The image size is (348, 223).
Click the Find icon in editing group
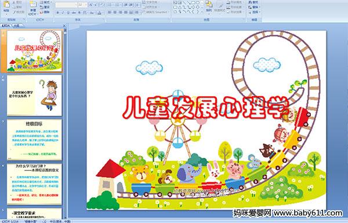click(253, 2)
